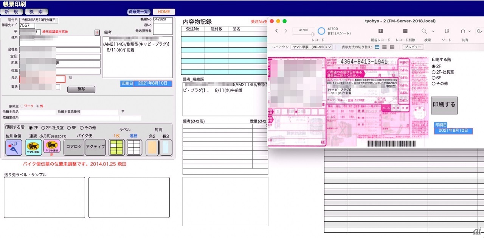The height and width of the screenshot is (238, 484).
Task: Click the 通No field
Action: (x=163, y=26)
